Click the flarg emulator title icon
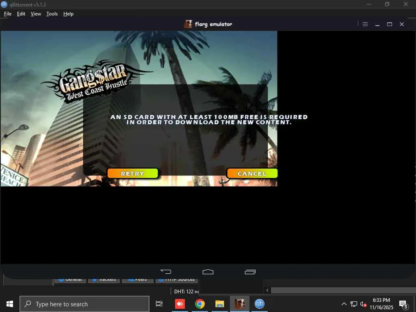This screenshot has width=416, height=312. tap(188, 24)
